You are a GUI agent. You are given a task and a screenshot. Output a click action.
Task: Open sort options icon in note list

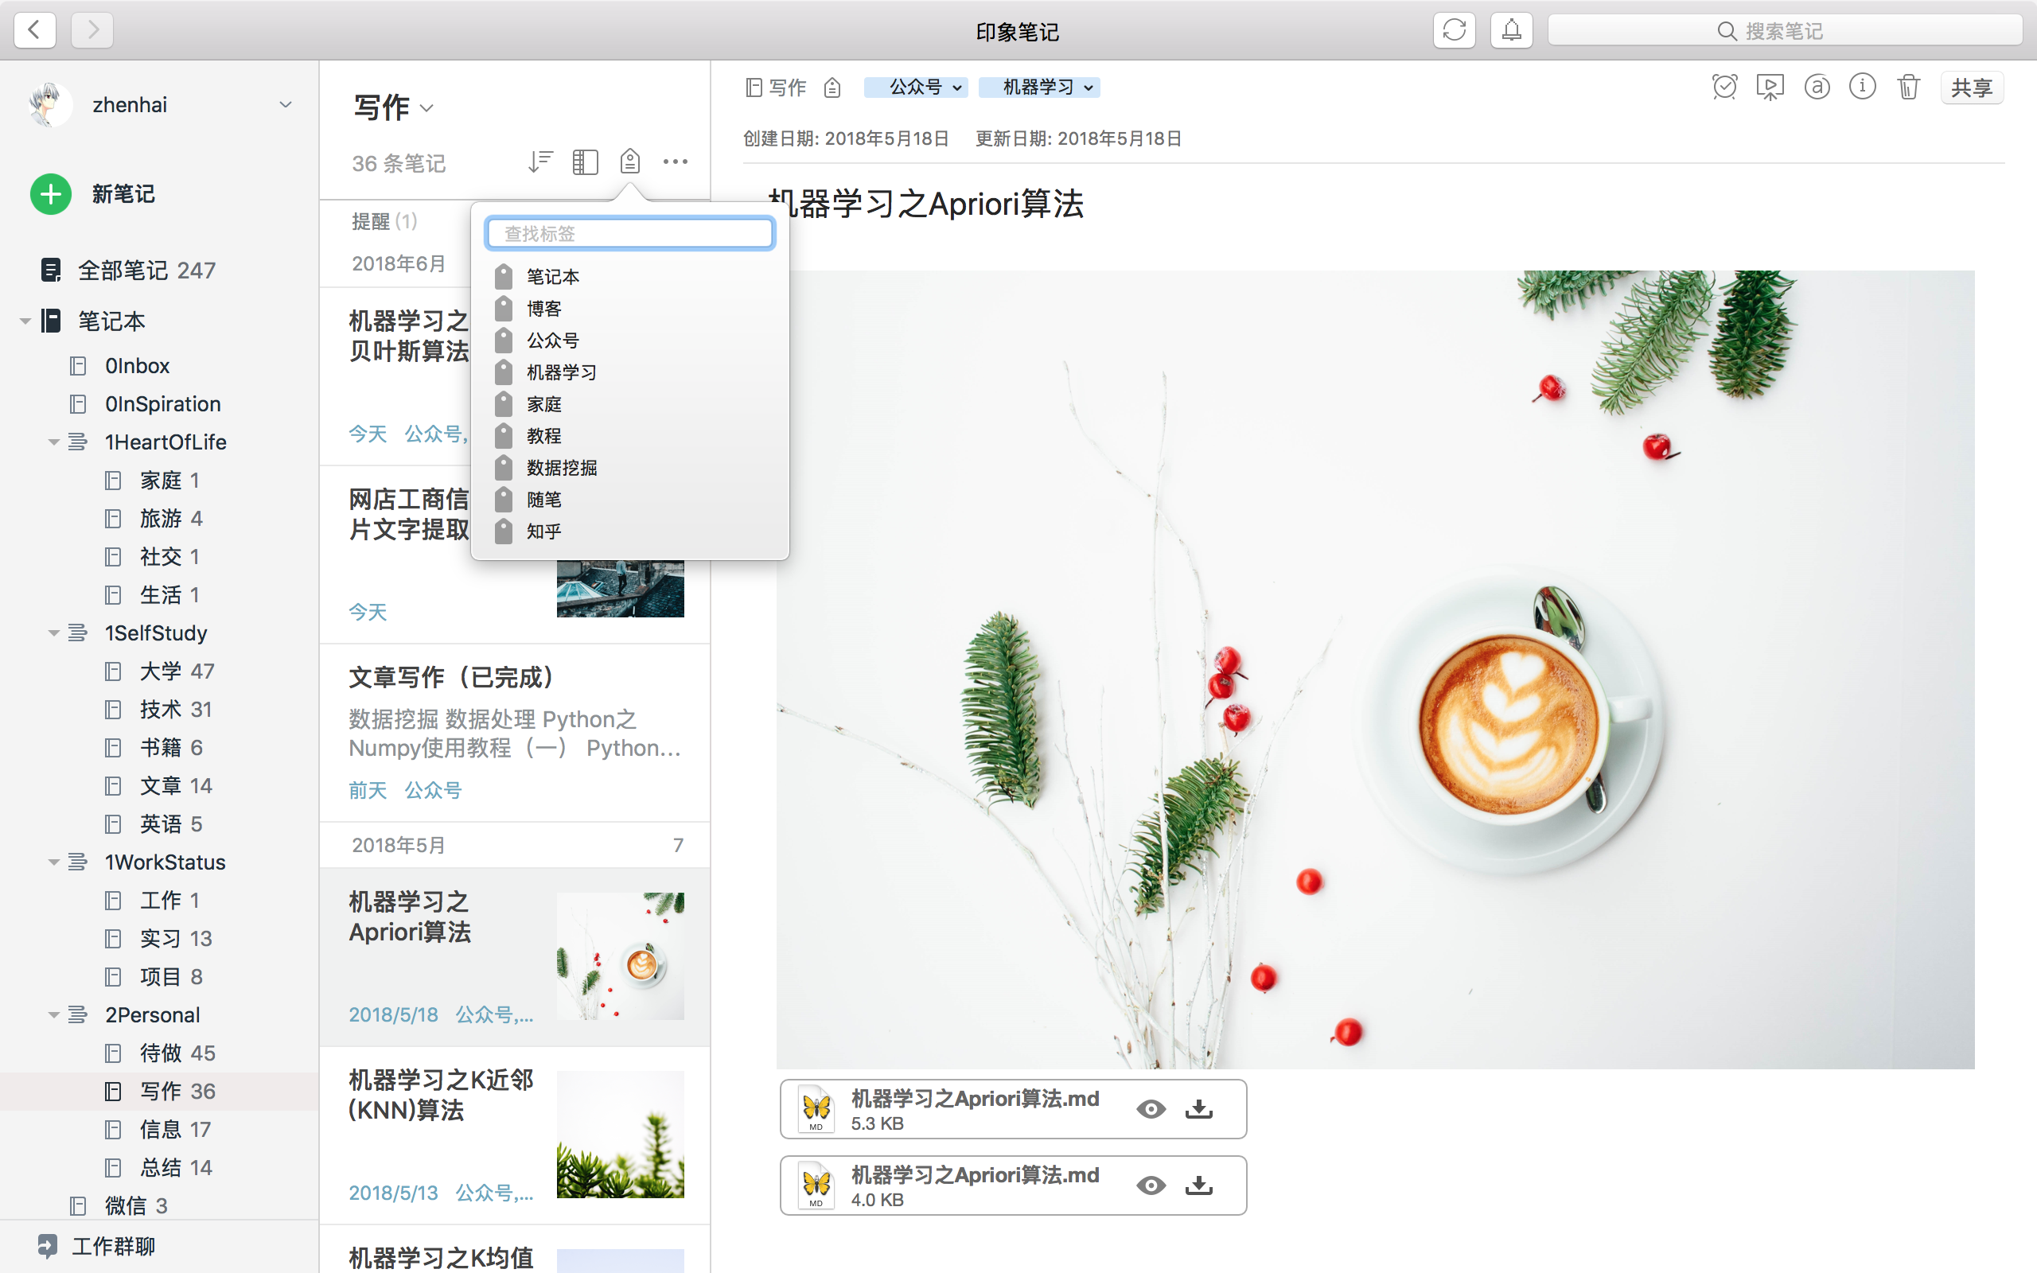539,162
